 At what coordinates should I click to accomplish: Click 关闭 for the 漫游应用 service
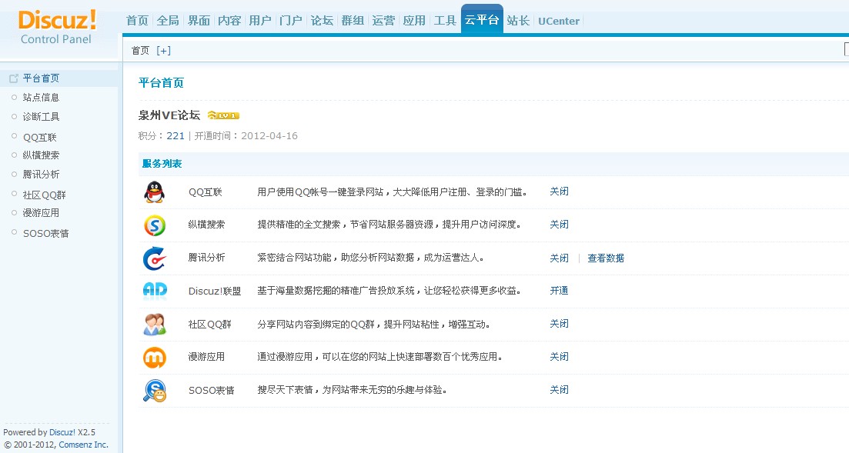pos(560,357)
